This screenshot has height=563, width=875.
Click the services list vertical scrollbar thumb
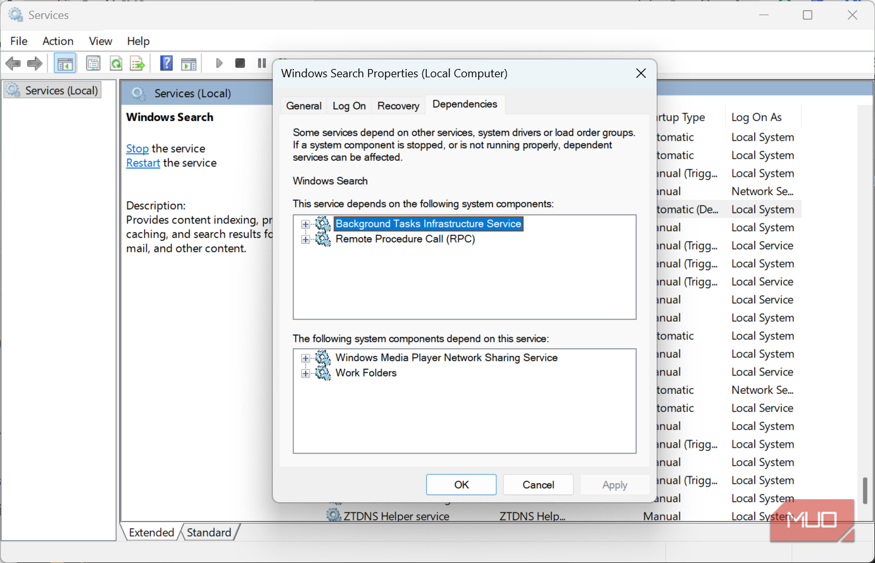click(865, 491)
